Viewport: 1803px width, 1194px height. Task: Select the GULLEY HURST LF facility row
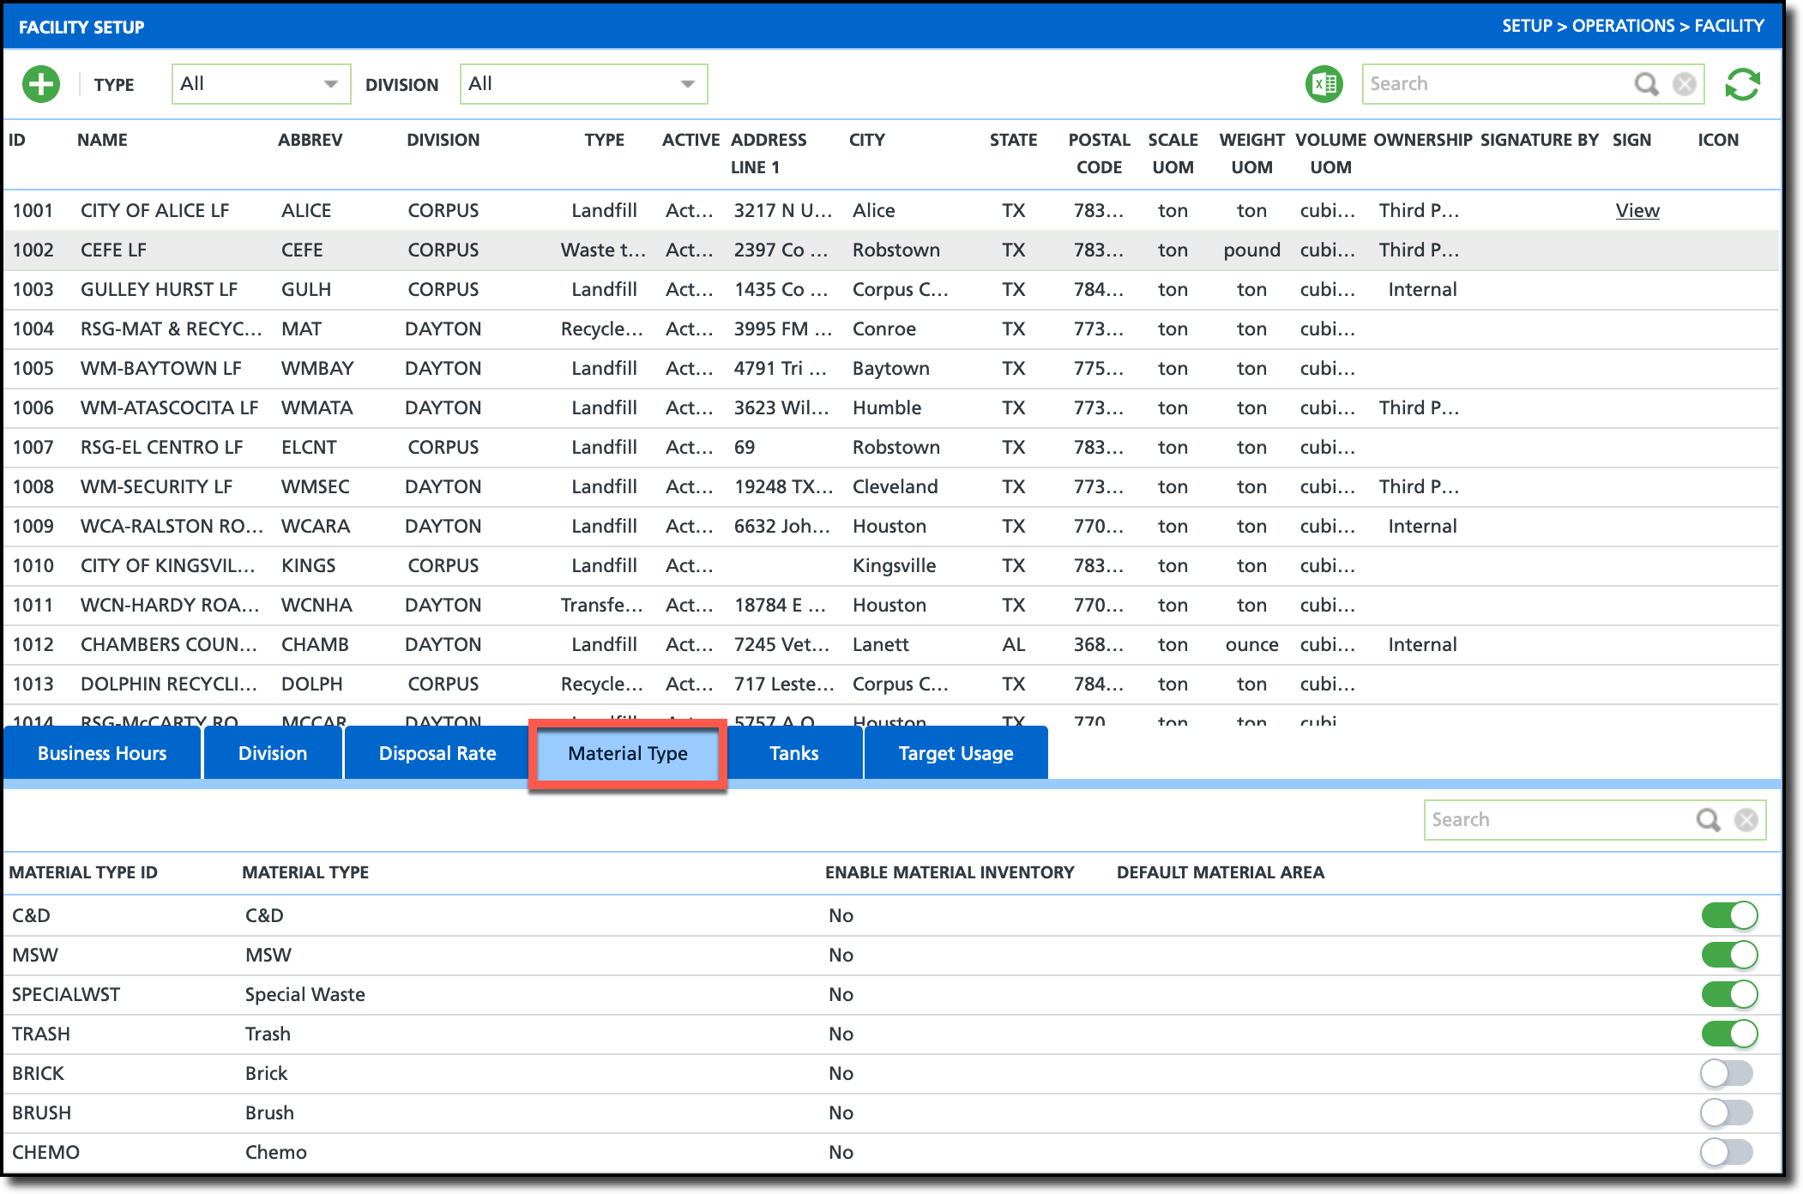(x=159, y=289)
